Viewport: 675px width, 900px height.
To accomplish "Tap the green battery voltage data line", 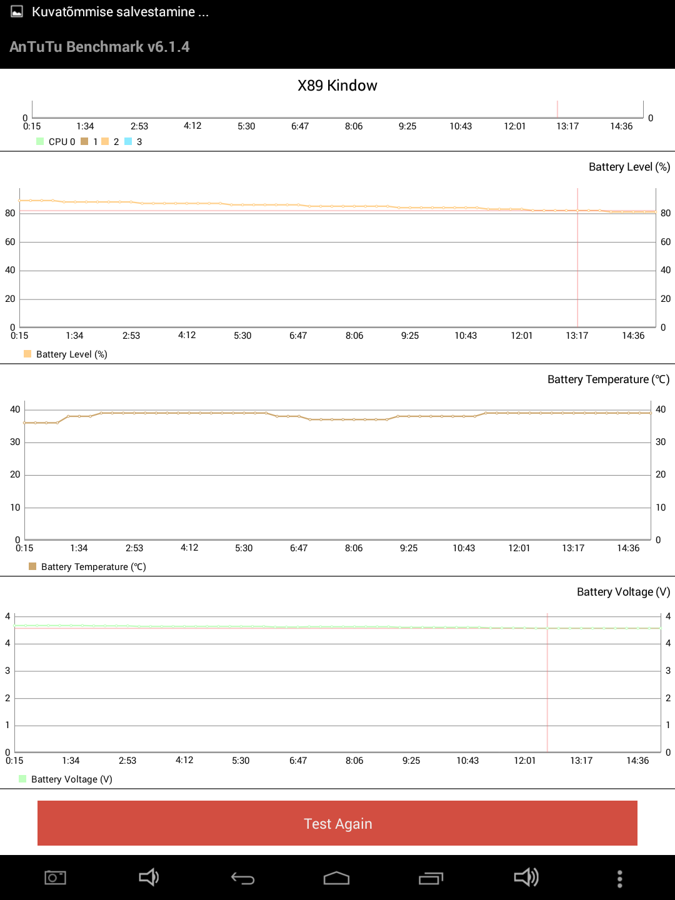I will point(337,626).
